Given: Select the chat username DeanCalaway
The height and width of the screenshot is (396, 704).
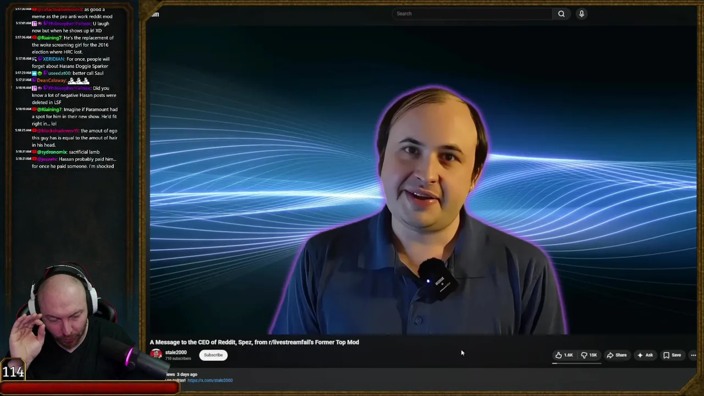Looking at the screenshot, I should [50, 80].
